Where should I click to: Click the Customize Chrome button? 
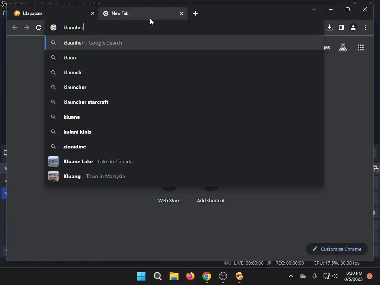point(337,249)
